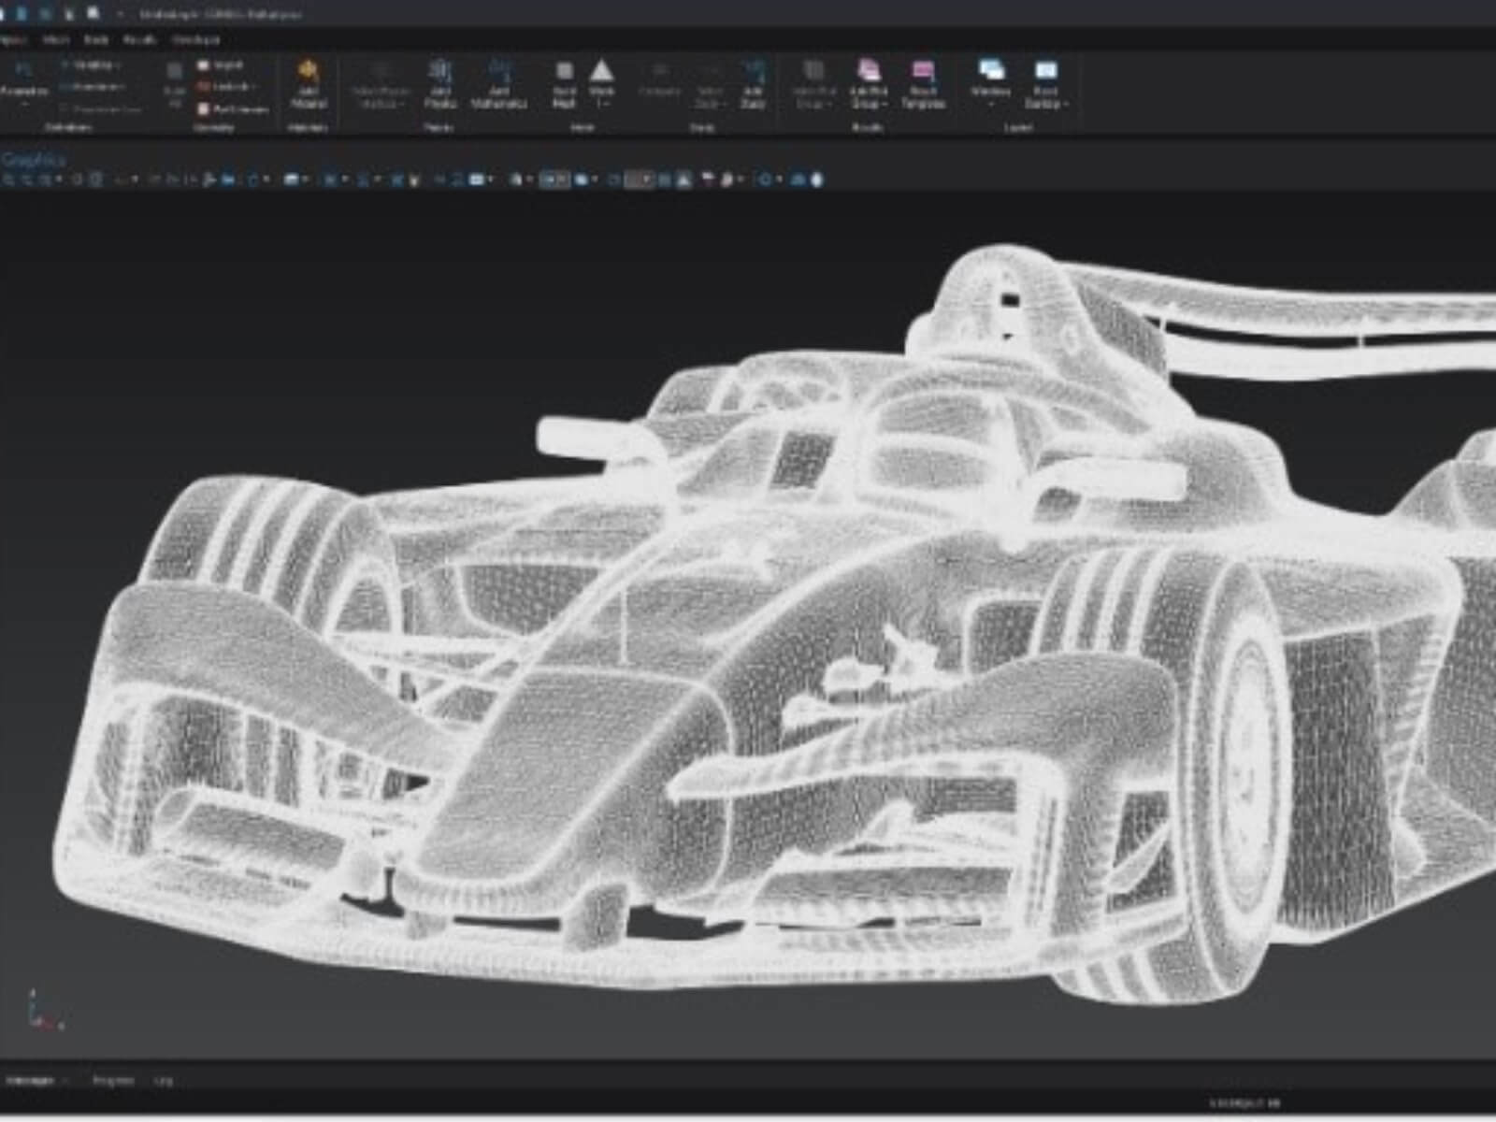Click Add Plot Group icon
The image size is (1496, 1122).
[x=869, y=84]
